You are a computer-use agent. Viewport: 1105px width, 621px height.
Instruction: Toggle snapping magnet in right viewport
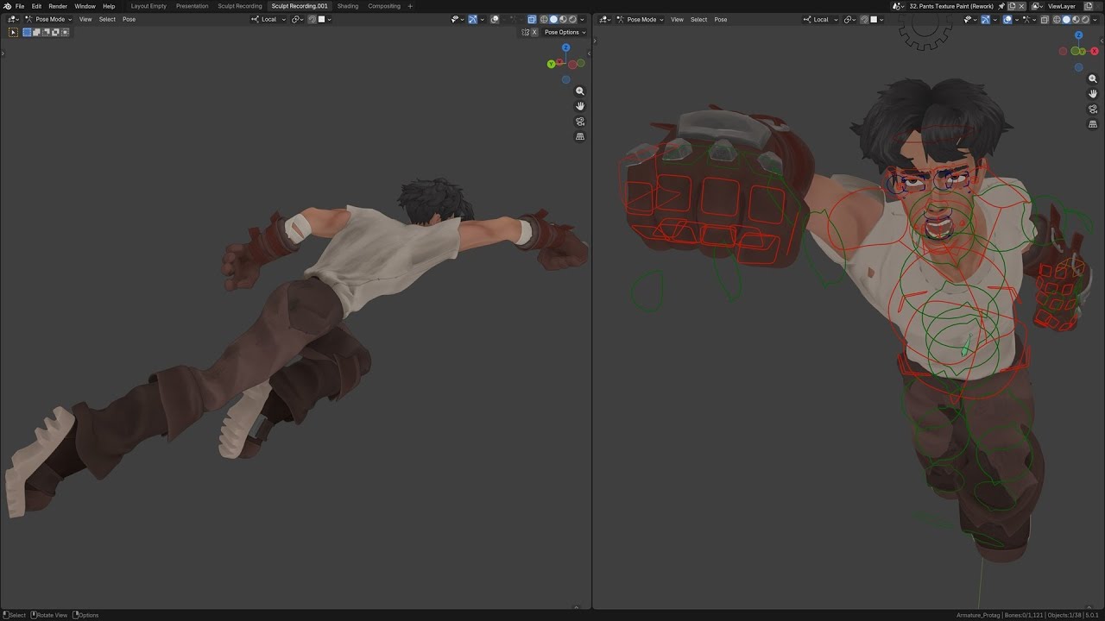click(864, 19)
